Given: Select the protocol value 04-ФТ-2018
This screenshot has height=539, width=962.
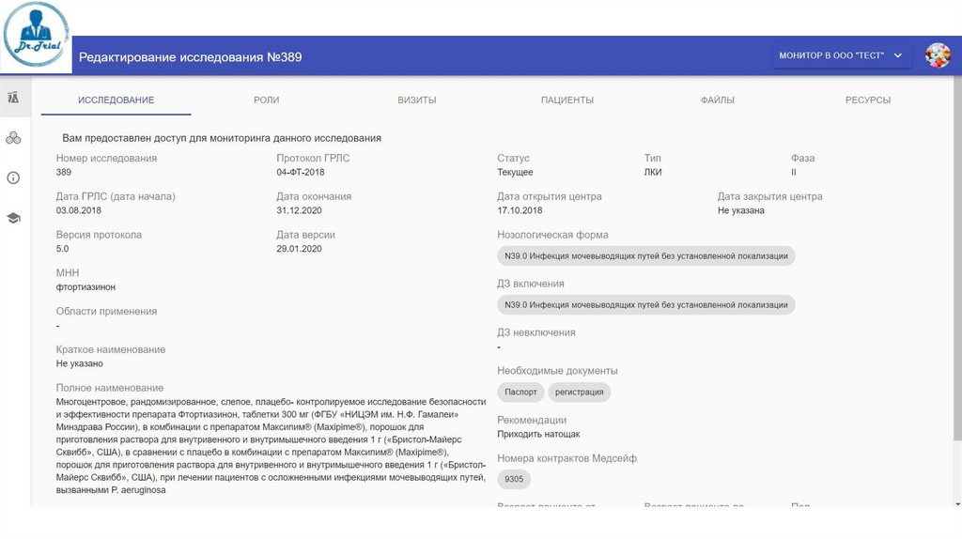Looking at the screenshot, I should [x=300, y=172].
